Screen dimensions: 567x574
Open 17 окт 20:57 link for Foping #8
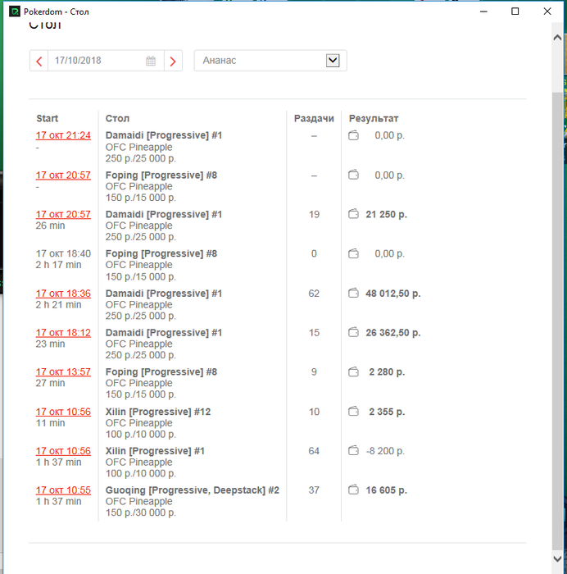pos(63,175)
